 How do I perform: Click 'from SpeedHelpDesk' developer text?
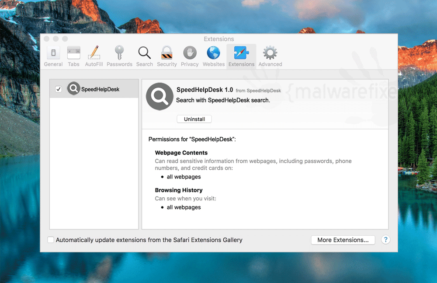click(258, 91)
